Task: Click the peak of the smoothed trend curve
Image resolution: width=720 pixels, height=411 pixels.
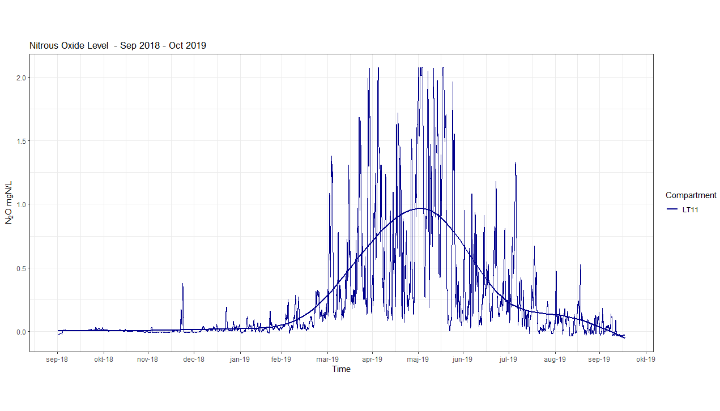Action: click(420, 208)
